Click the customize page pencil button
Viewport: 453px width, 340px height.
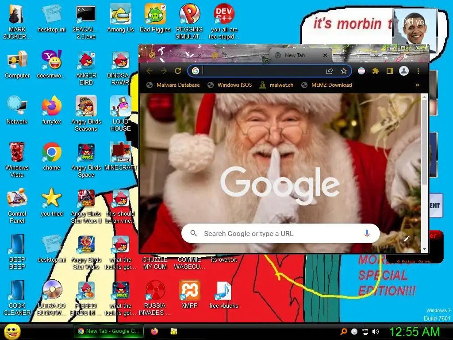click(x=407, y=239)
